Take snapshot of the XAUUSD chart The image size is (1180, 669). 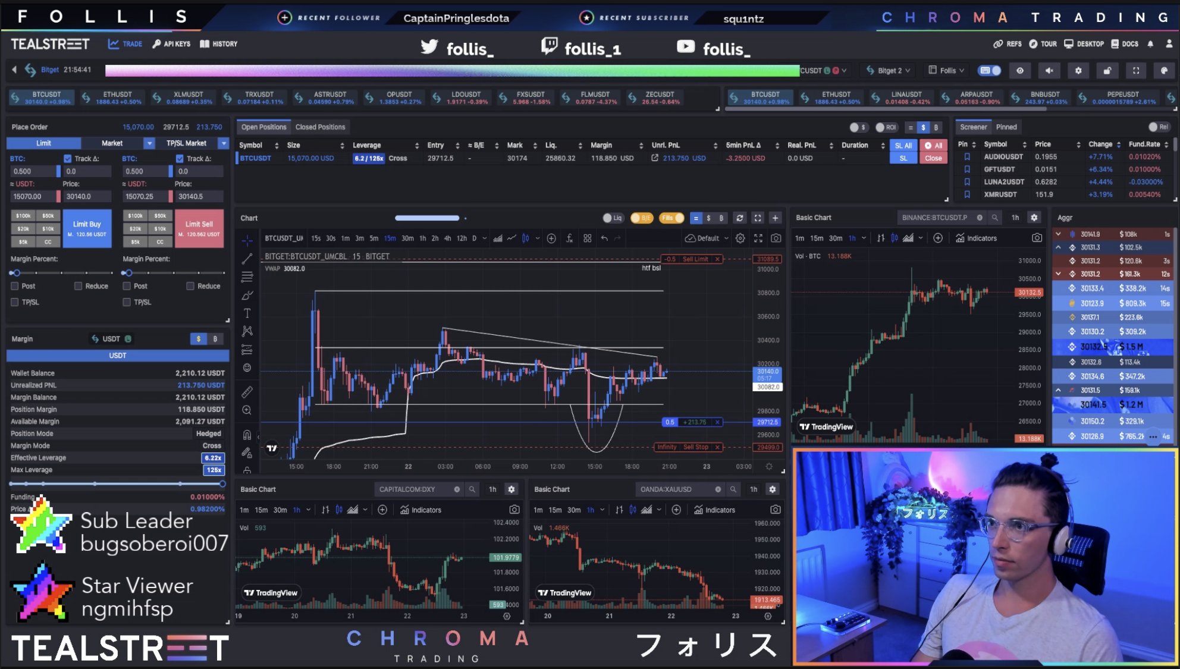[x=776, y=510]
